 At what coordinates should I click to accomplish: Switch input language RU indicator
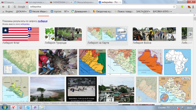[168, 107]
